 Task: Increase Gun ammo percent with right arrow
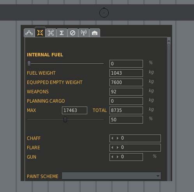pos(118,157)
